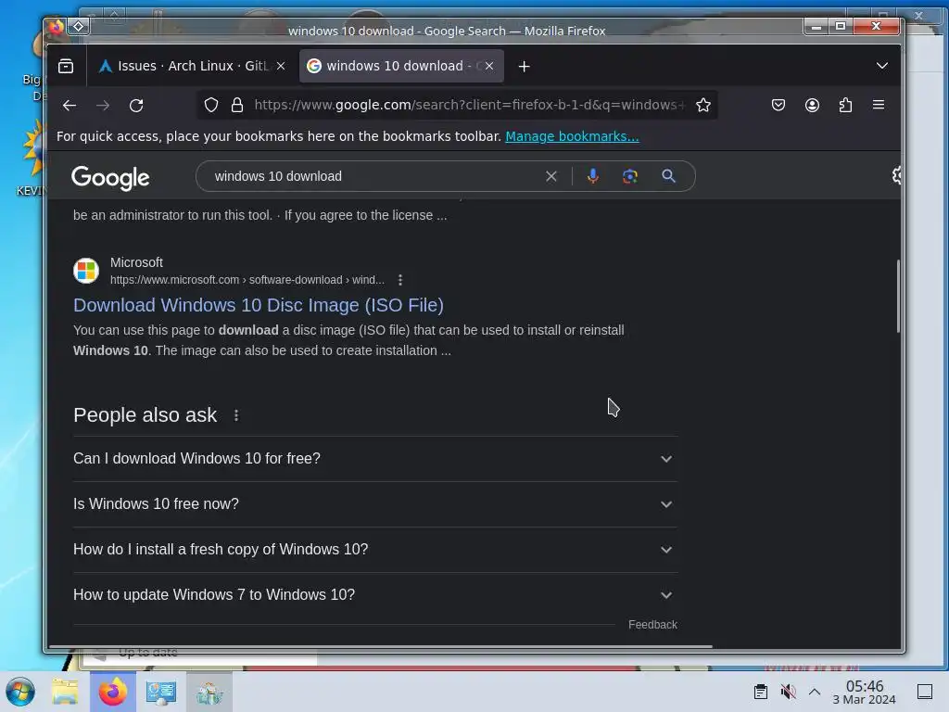Click Microsoft site name in result

(x=136, y=262)
